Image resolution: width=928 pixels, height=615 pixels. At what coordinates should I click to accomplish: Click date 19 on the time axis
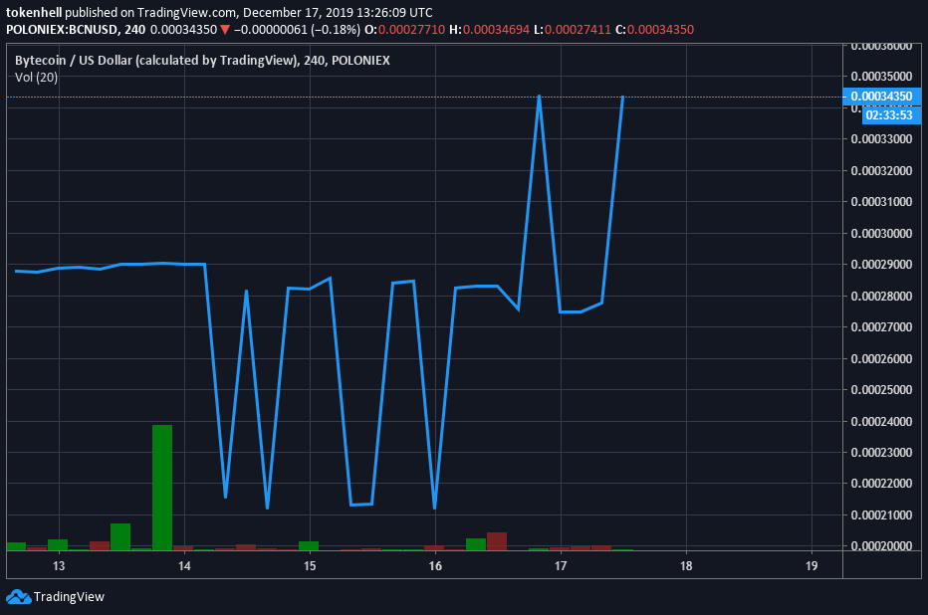click(811, 566)
